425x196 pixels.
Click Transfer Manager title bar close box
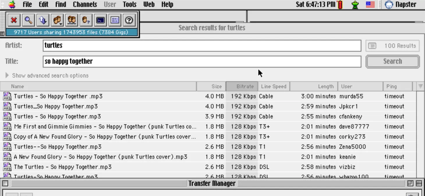pyautogui.click(x=5, y=183)
